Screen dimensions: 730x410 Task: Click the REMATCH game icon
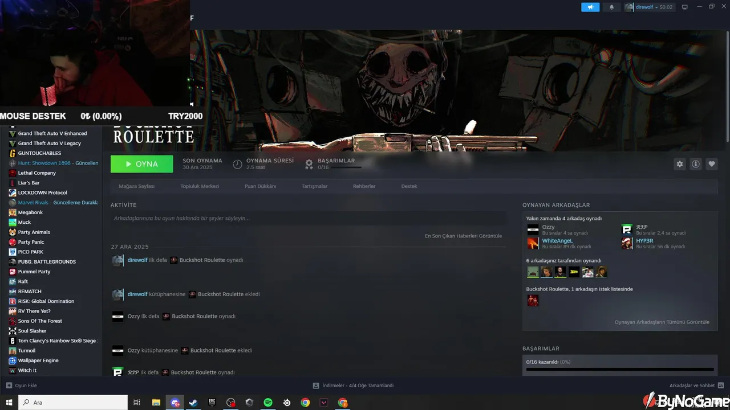pyautogui.click(x=13, y=292)
